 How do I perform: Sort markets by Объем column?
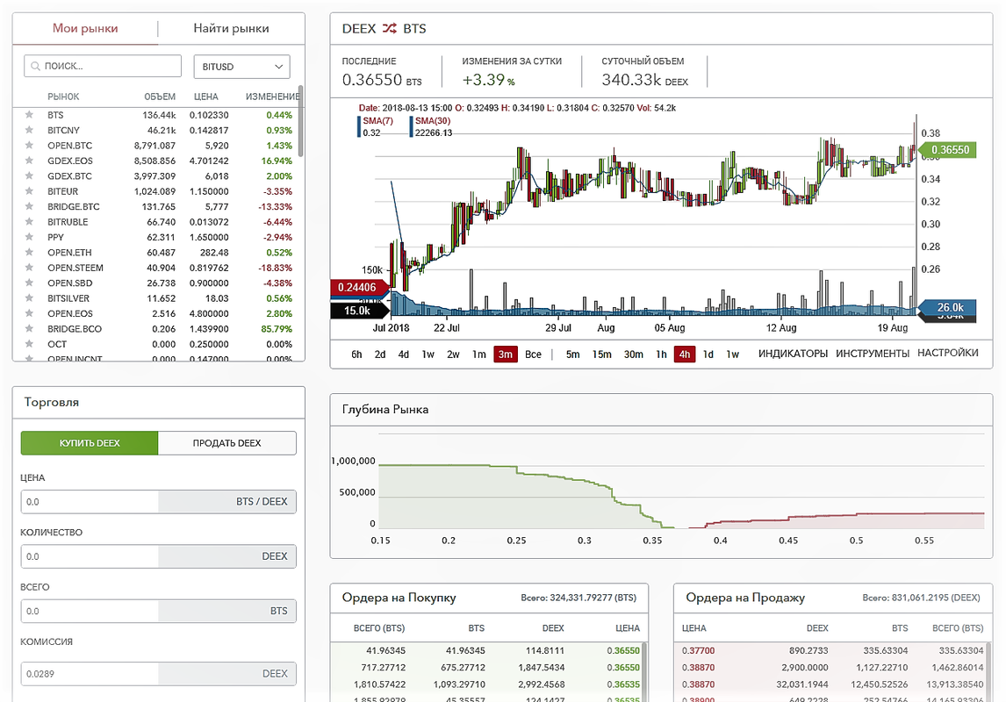pyautogui.click(x=160, y=97)
